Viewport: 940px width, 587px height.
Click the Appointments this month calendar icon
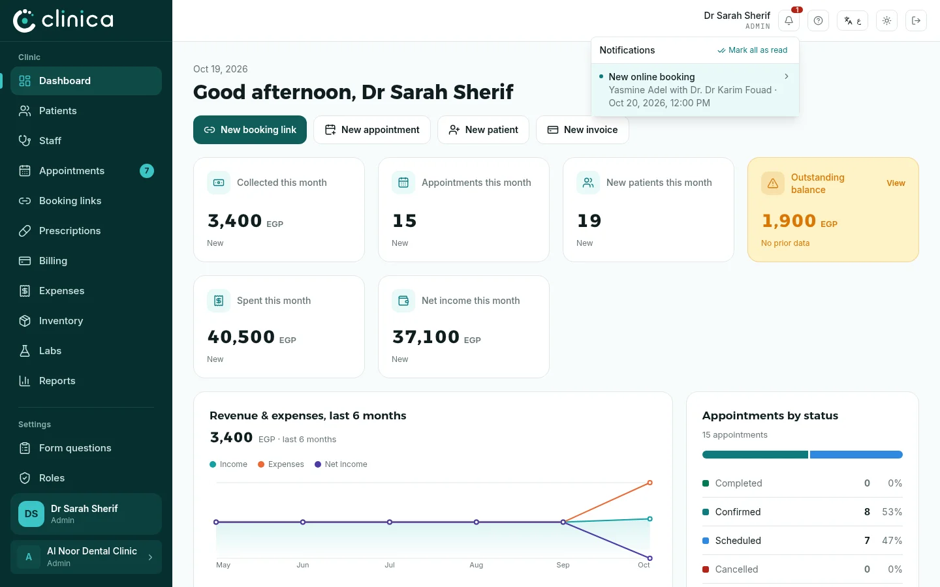coord(403,183)
